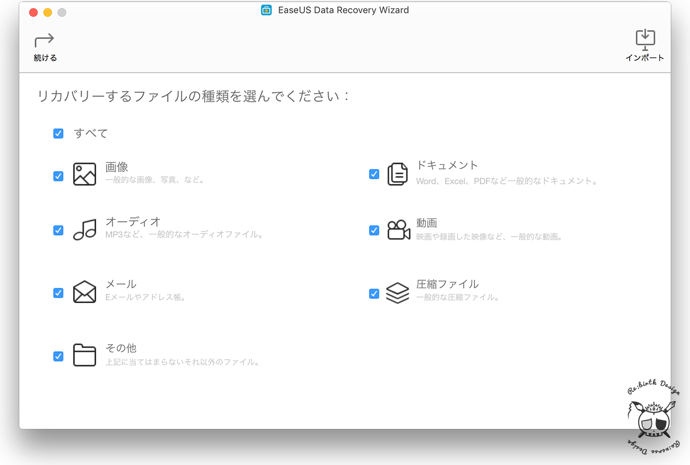Click the オーディオ music note icon

[84, 229]
